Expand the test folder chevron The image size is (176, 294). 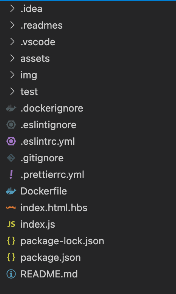[12, 92]
